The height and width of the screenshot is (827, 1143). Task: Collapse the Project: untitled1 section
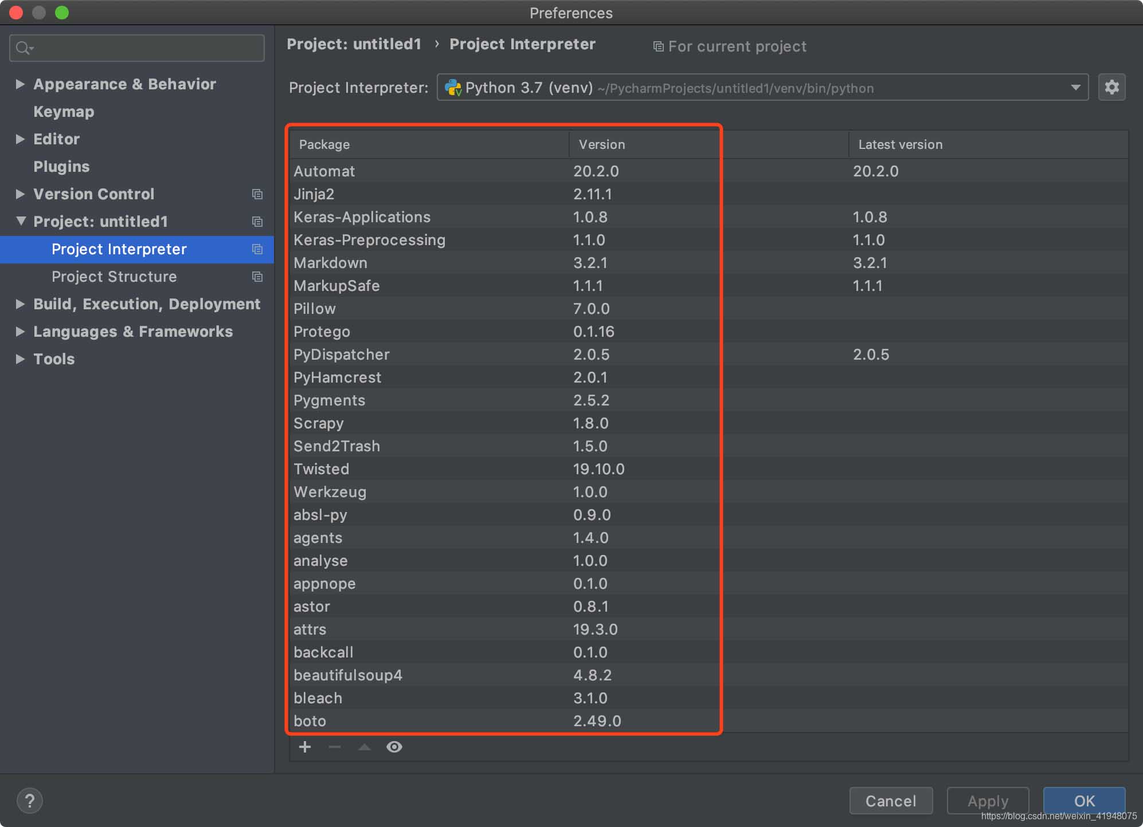[x=21, y=221]
